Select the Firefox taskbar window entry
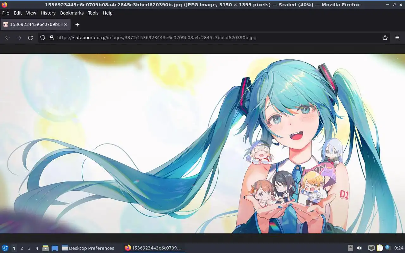 [x=154, y=248]
